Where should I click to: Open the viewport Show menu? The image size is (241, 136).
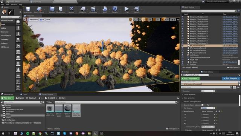[x=48, y=20]
